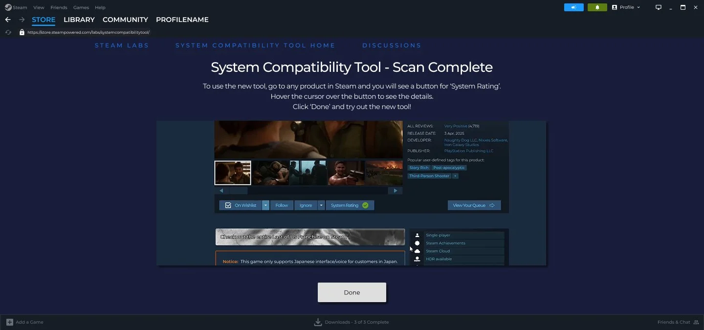Click the View Your Queue button
Viewport: 704px width, 330px height.
[474, 205]
